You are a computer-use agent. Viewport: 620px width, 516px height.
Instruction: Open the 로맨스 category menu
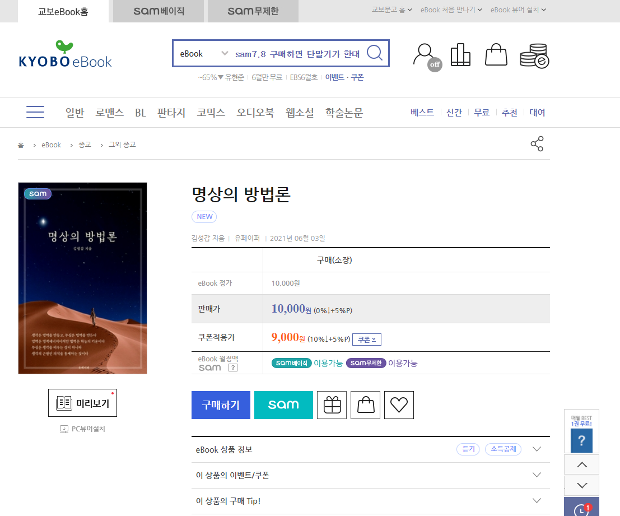point(110,113)
